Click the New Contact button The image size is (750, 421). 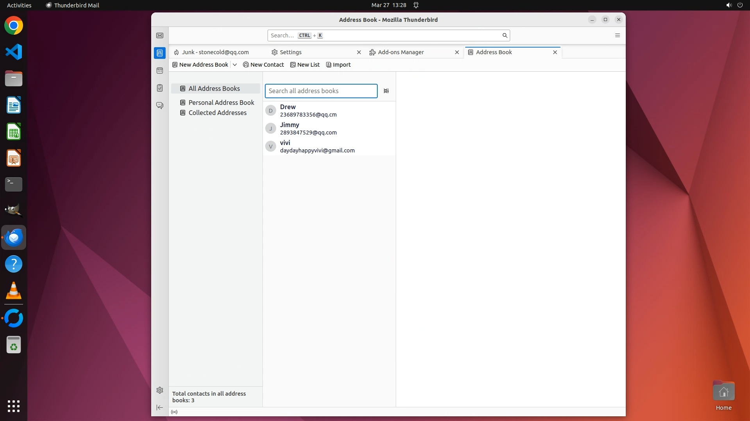click(x=264, y=65)
